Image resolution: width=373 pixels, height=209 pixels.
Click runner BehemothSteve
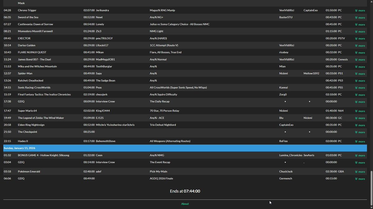(106, 141)
